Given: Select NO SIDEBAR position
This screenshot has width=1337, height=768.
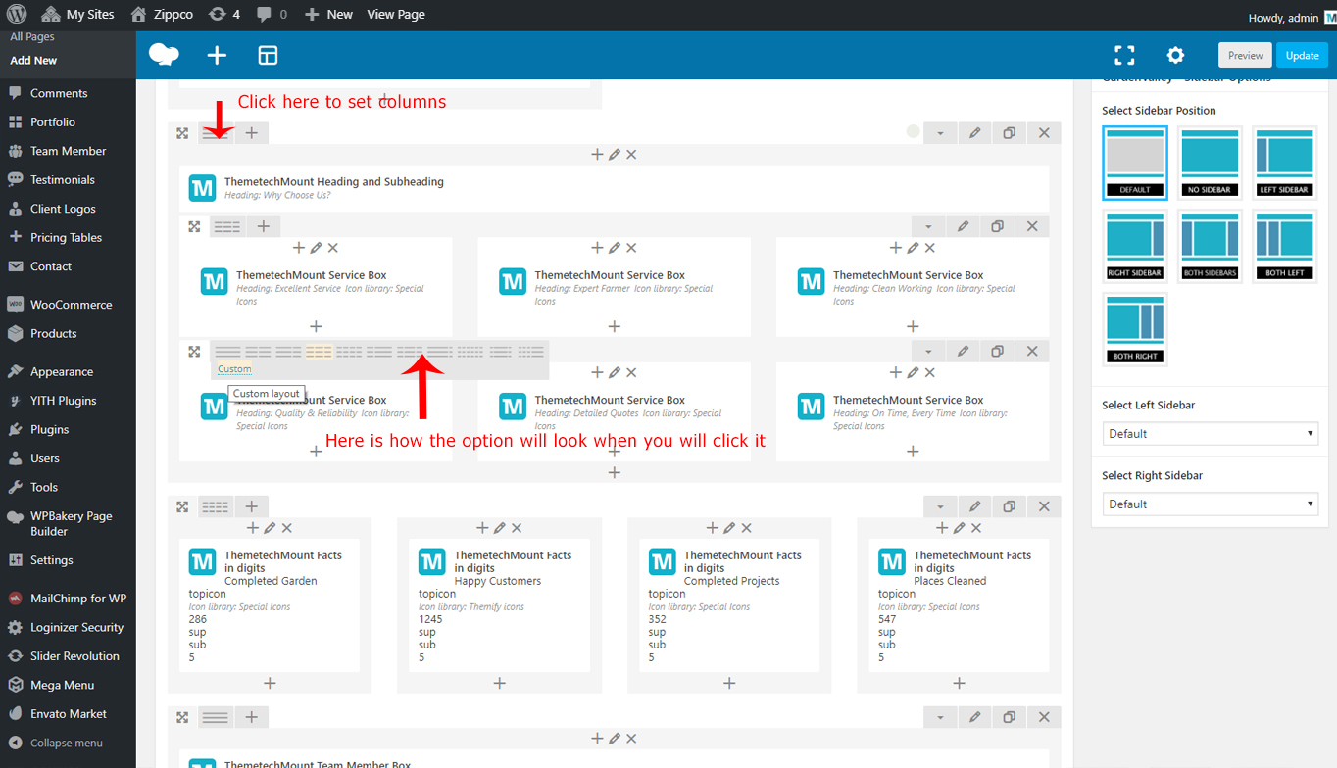Looking at the screenshot, I should 1210,163.
